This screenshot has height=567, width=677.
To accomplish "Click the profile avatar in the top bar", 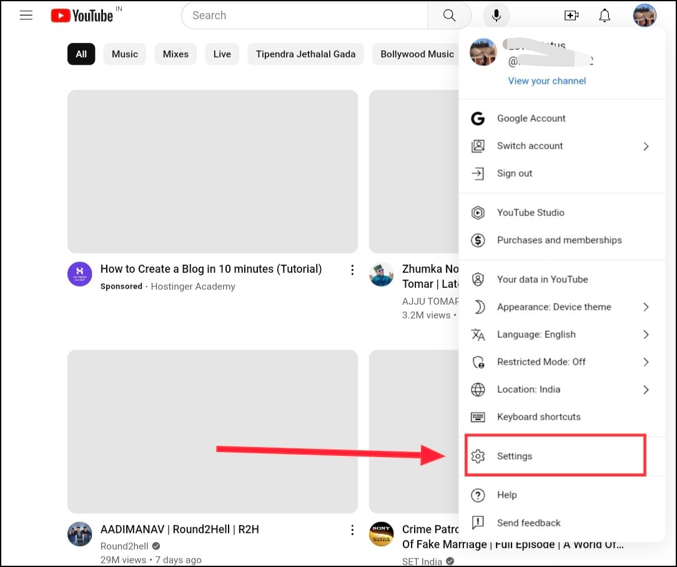I will pyautogui.click(x=644, y=16).
